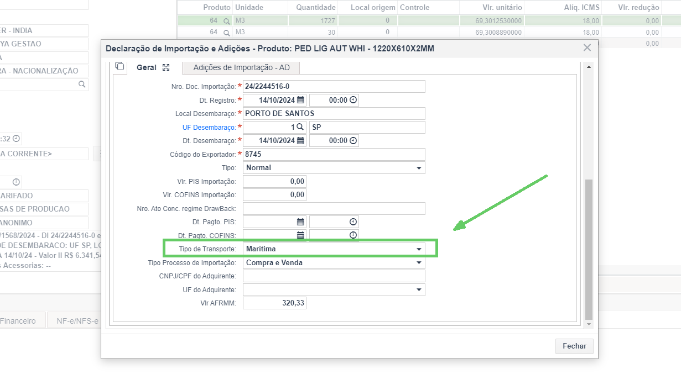The height and width of the screenshot is (385, 681).
Task: Search UF Desembaraço with magnifier icon
Action: click(300, 127)
